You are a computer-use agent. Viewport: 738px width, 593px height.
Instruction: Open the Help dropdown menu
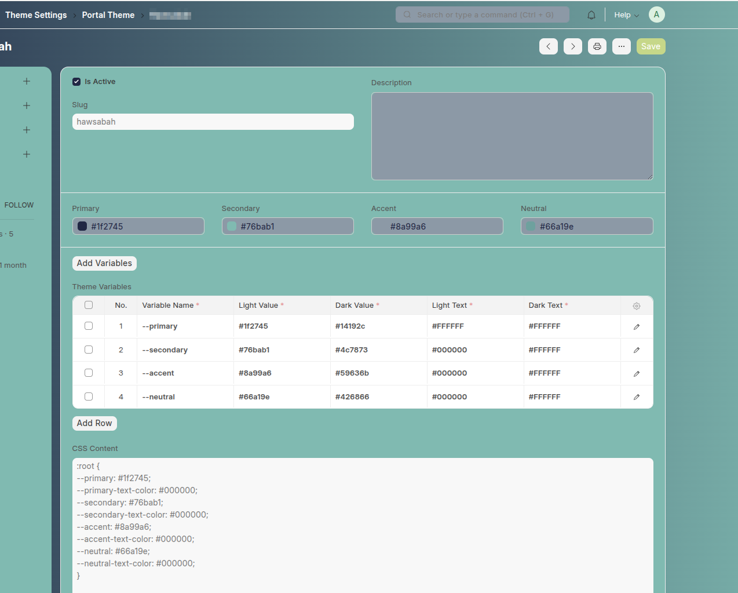tap(626, 15)
